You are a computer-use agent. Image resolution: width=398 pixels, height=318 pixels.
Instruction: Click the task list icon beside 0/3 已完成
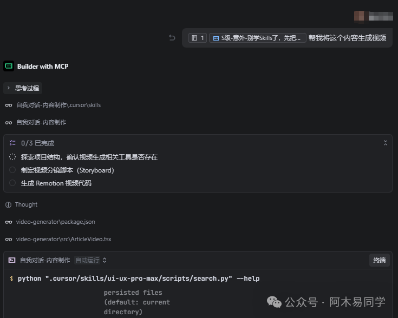pyautogui.click(x=12, y=143)
